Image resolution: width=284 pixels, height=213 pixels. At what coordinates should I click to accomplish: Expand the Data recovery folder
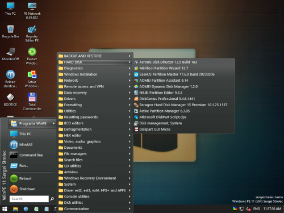(95, 93)
